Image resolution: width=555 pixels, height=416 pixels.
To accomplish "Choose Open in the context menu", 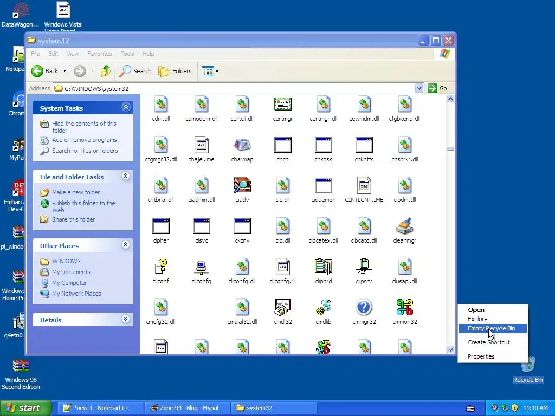I will tap(493, 310).
